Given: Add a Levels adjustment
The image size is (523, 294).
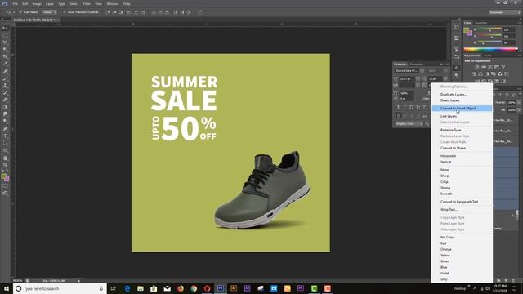Looking at the screenshot, I should [484, 67].
